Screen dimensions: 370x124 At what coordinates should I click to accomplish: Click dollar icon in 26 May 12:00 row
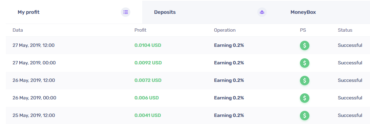(305, 81)
